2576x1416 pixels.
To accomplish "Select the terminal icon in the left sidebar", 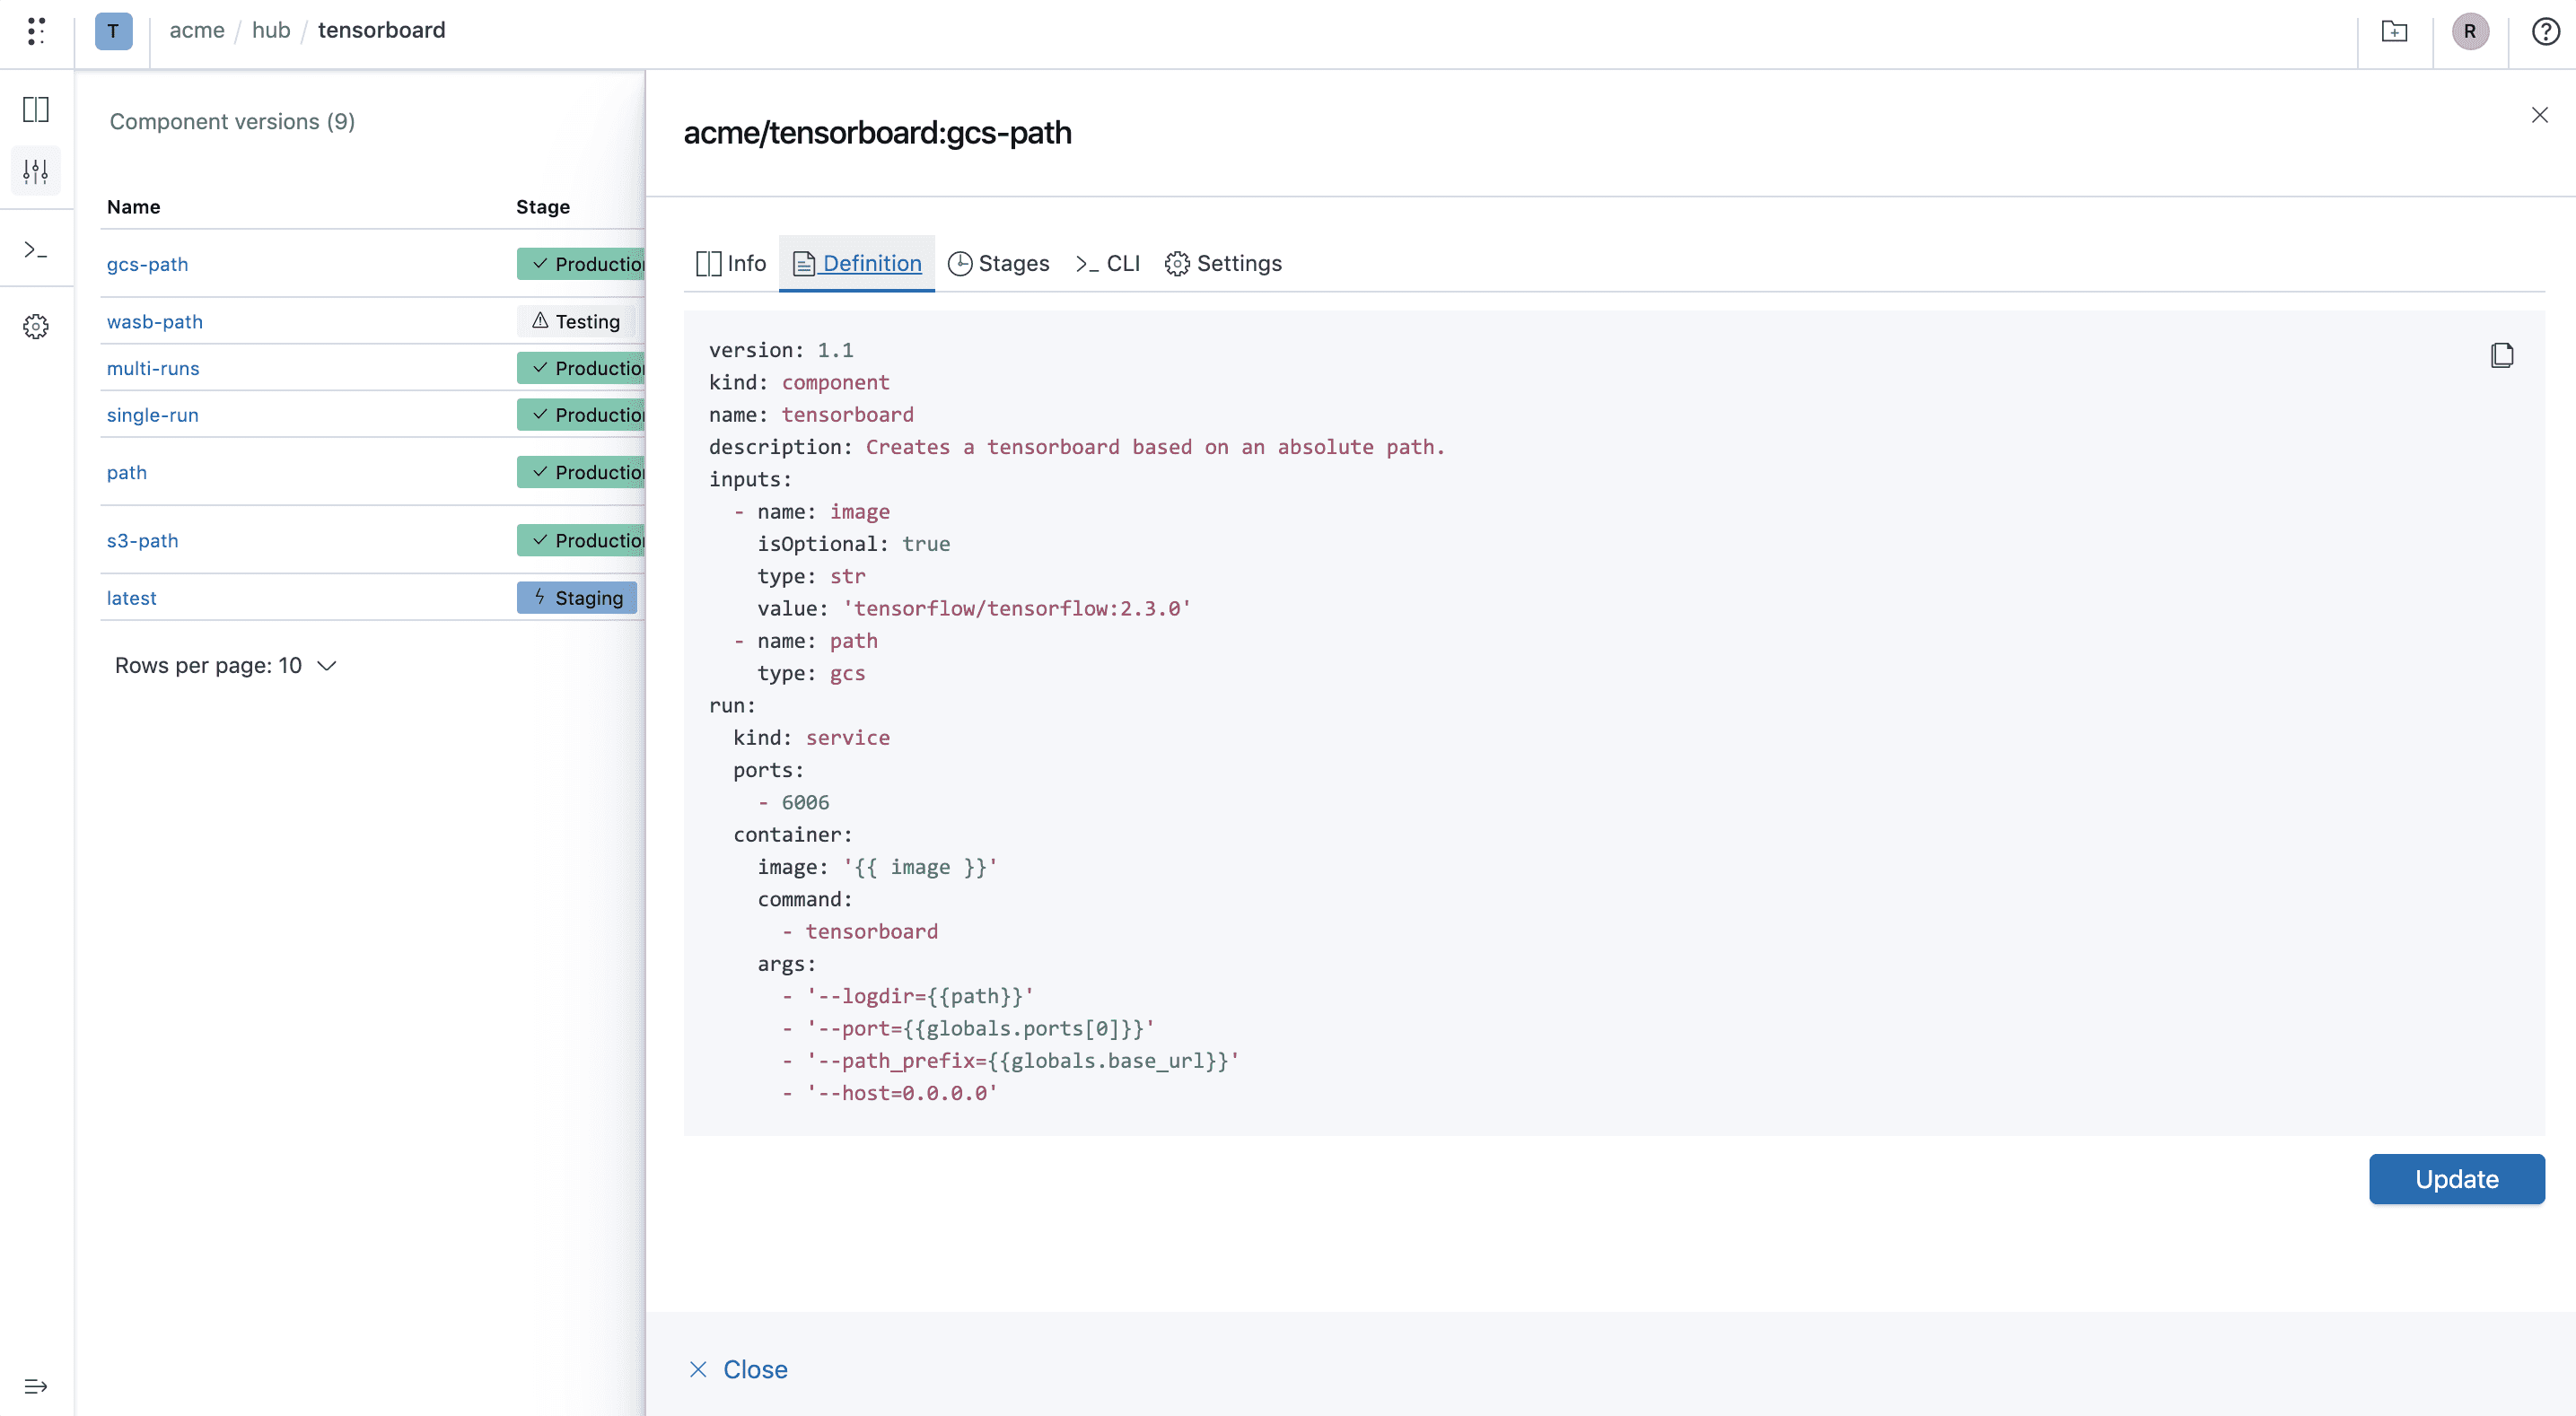I will pos(36,249).
